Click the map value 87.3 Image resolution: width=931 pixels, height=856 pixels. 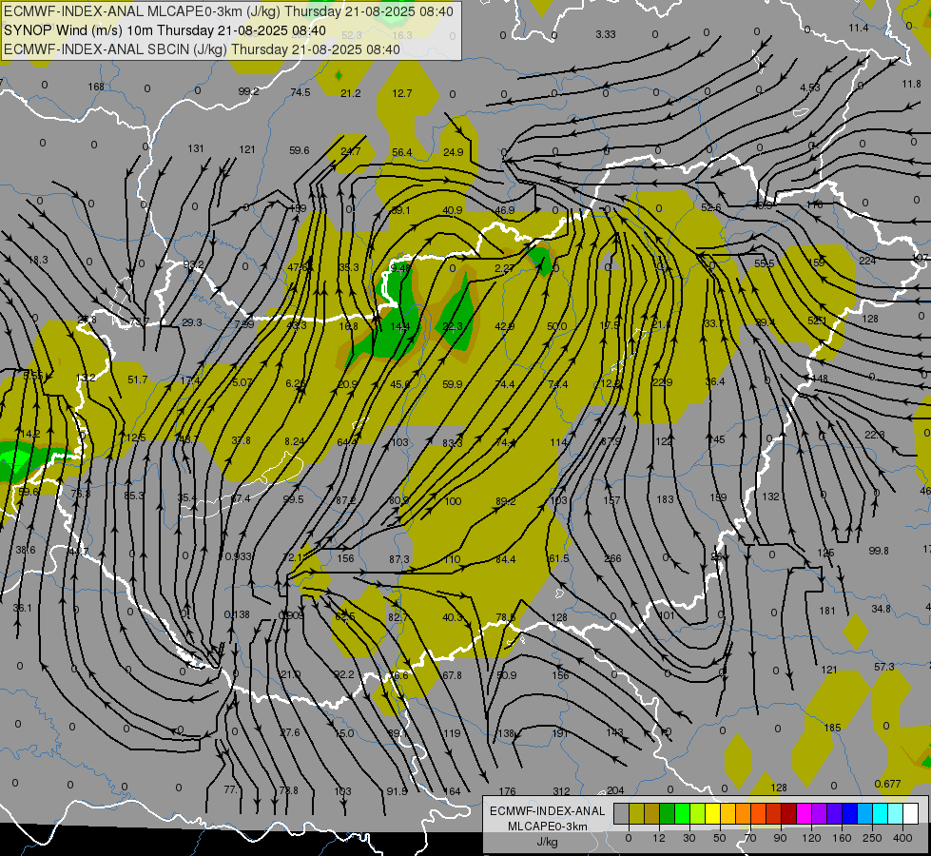coord(399,559)
